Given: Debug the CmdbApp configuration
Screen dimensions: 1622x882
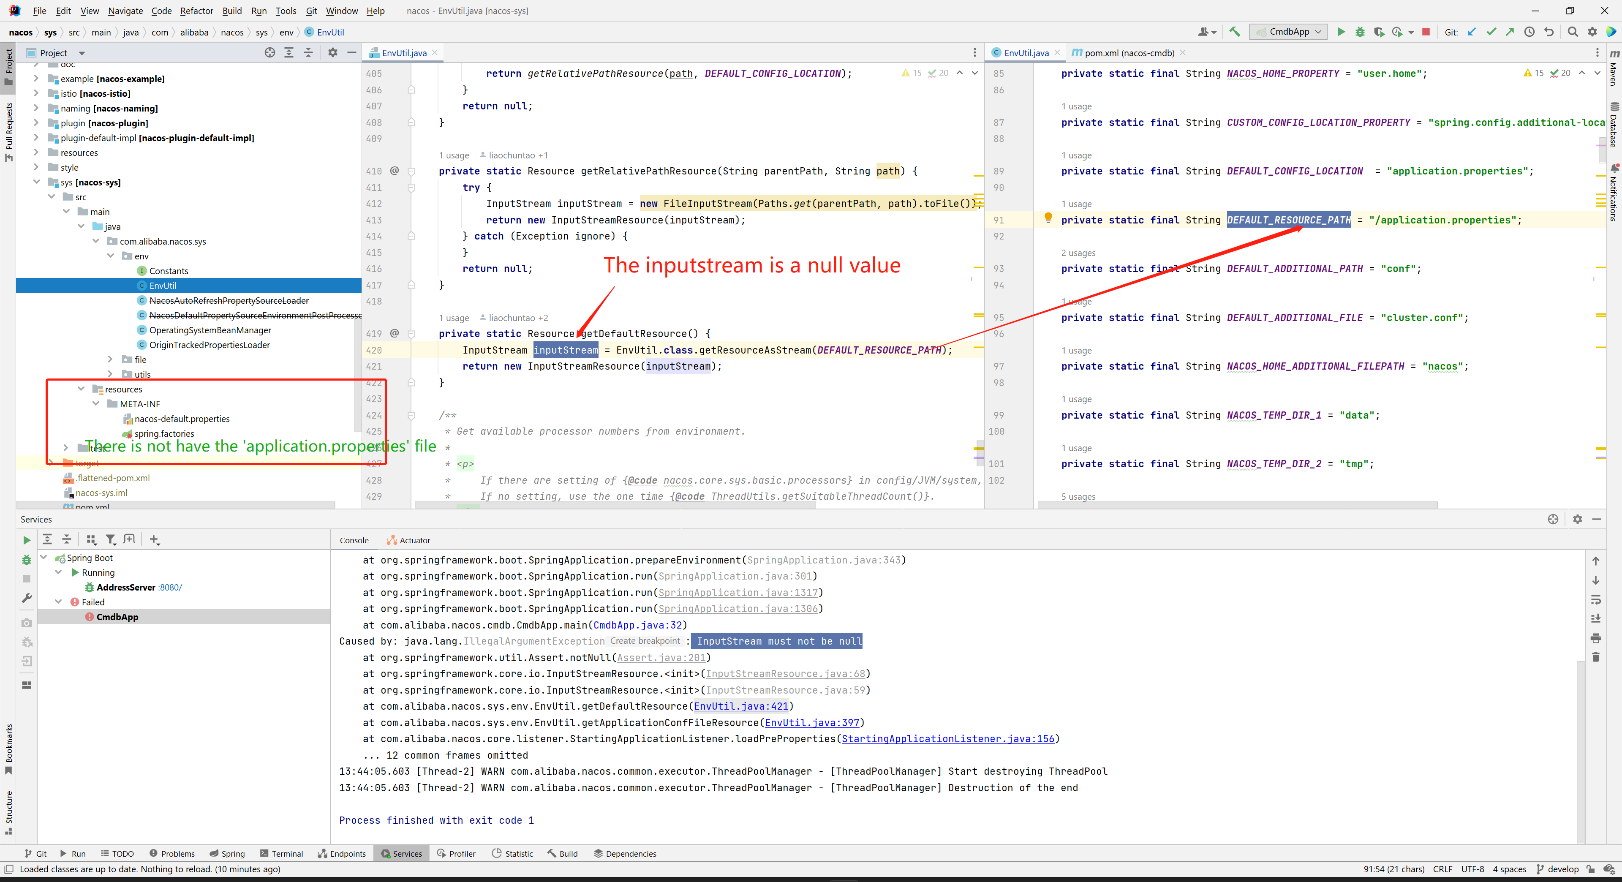Looking at the screenshot, I should click(x=1360, y=32).
